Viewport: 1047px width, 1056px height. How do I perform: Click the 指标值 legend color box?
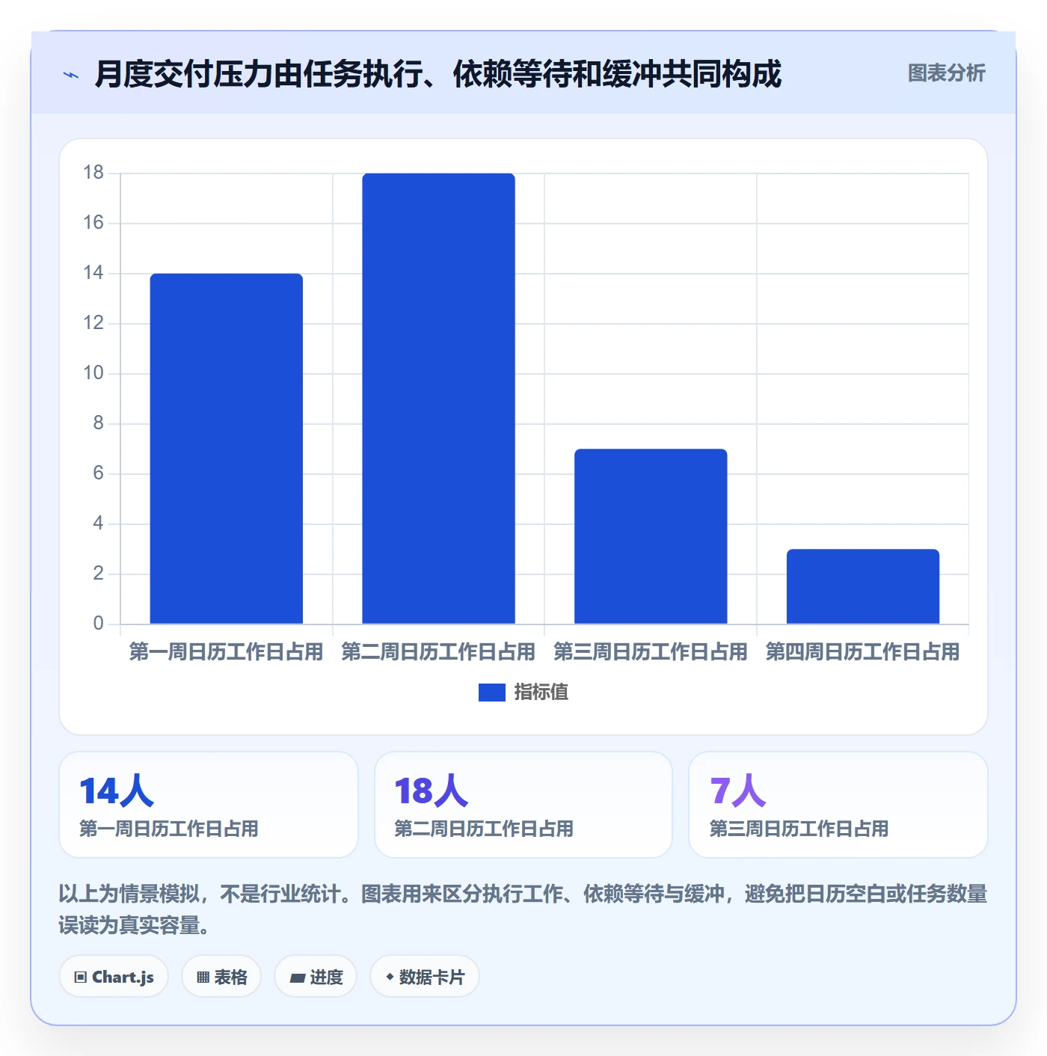pos(491,693)
